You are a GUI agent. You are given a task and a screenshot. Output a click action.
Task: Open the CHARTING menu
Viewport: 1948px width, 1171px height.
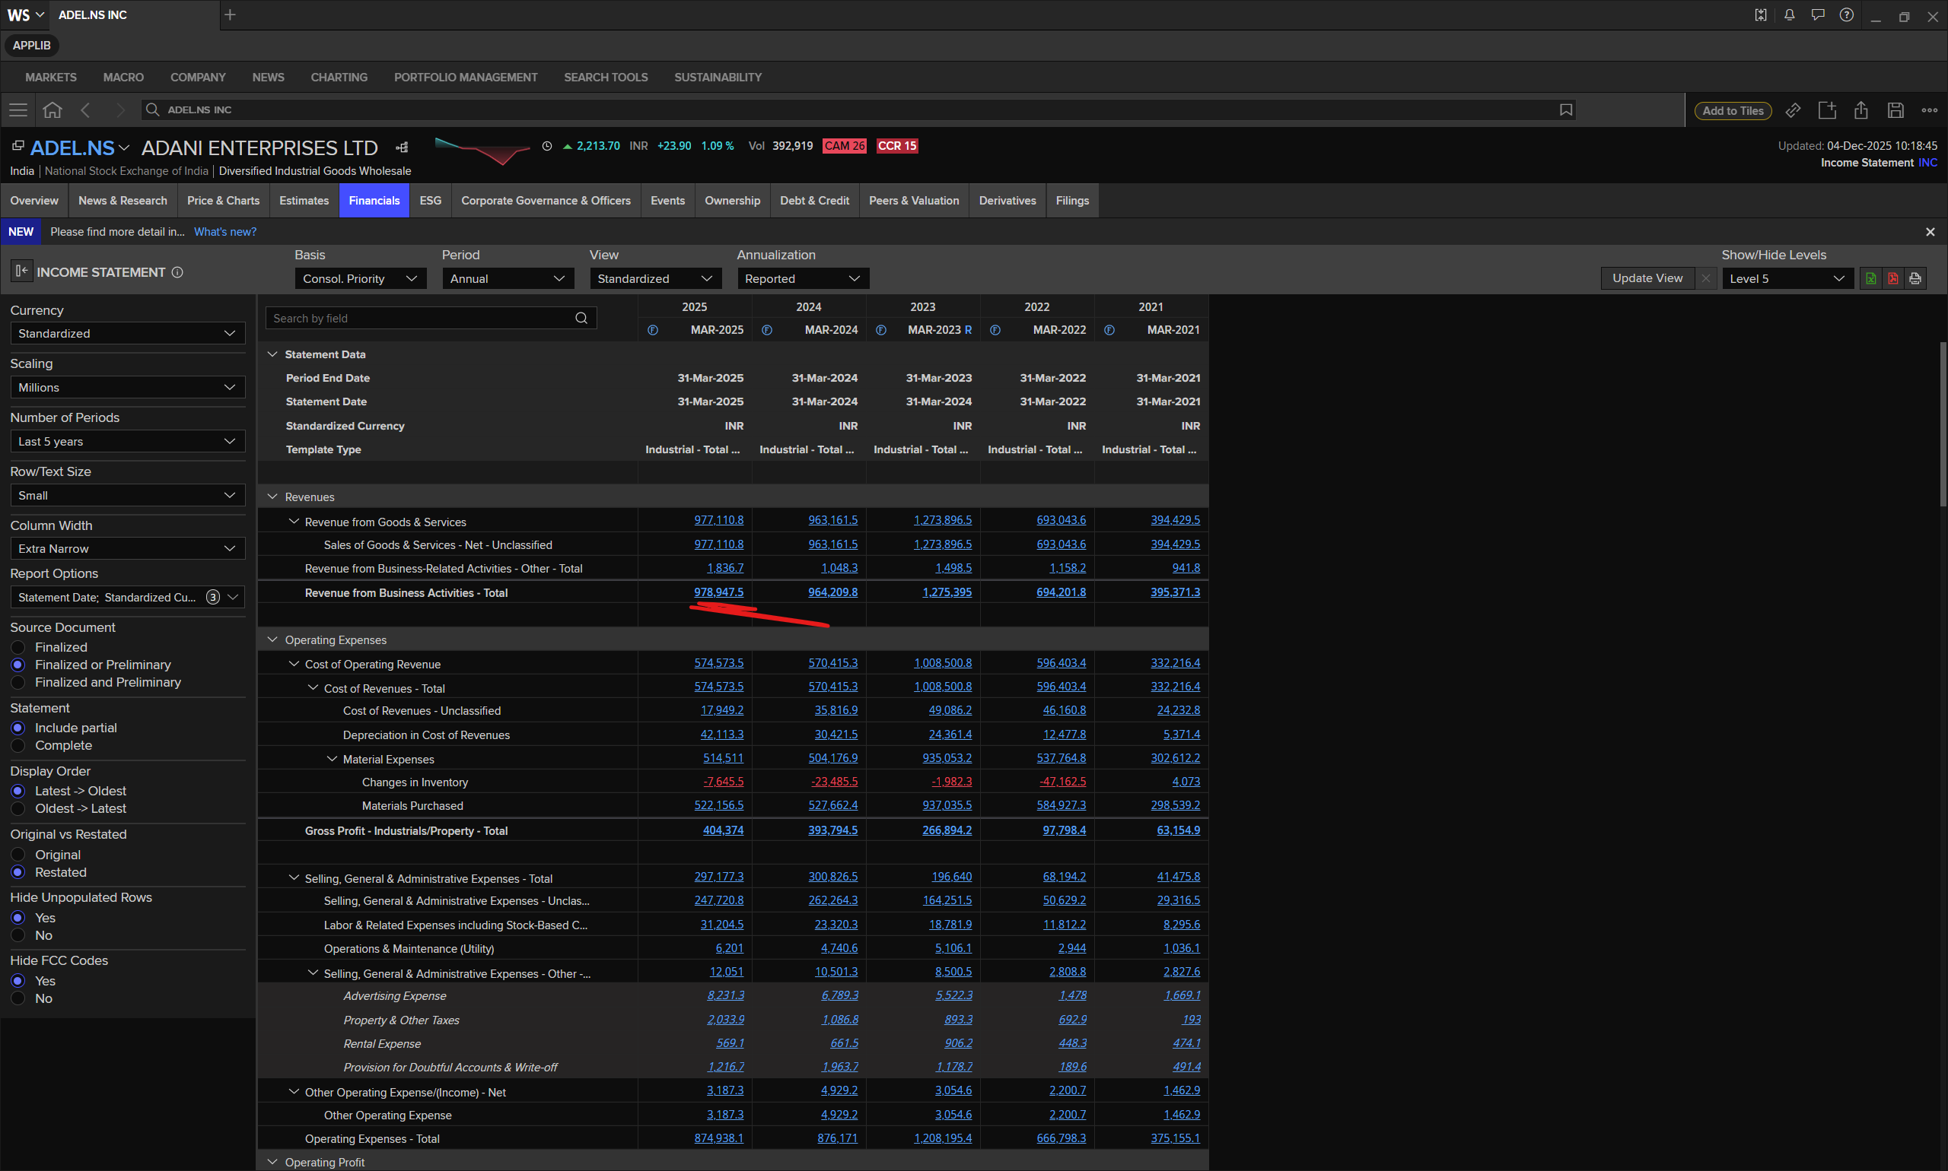tap(339, 78)
